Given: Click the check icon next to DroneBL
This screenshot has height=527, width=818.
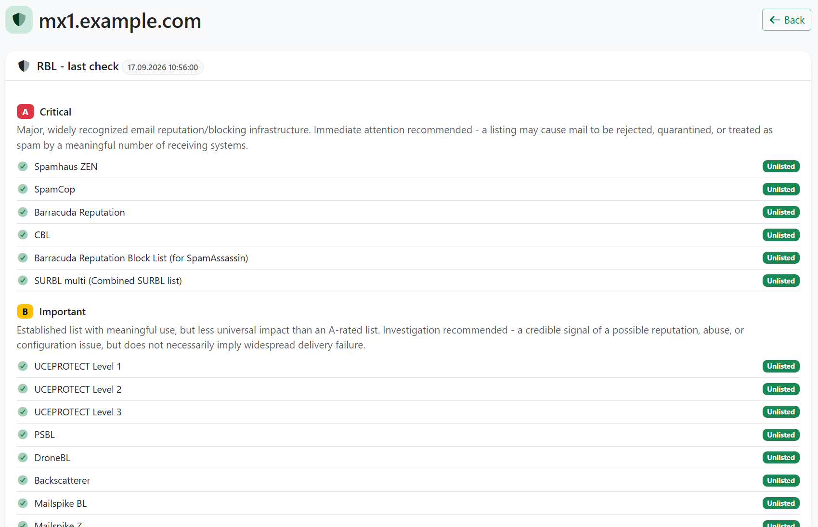Looking at the screenshot, I should [x=23, y=458].
